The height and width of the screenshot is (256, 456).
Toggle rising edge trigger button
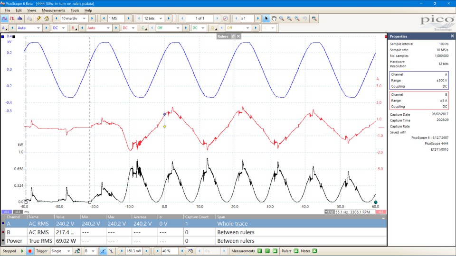tap(103, 251)
